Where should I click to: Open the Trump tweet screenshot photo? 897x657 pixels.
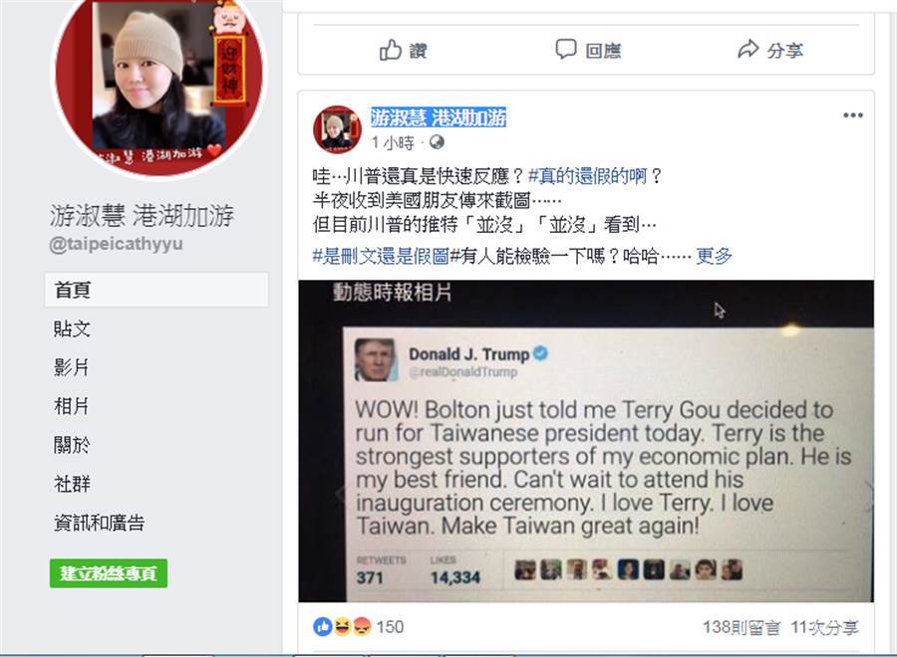586,441
